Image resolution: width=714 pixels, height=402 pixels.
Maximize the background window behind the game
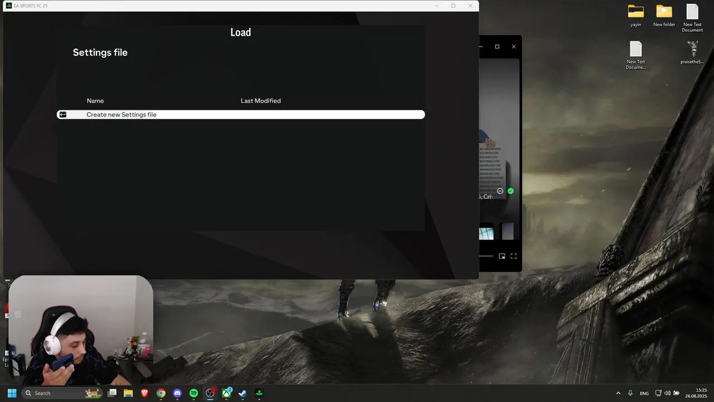tap(497, 46)
